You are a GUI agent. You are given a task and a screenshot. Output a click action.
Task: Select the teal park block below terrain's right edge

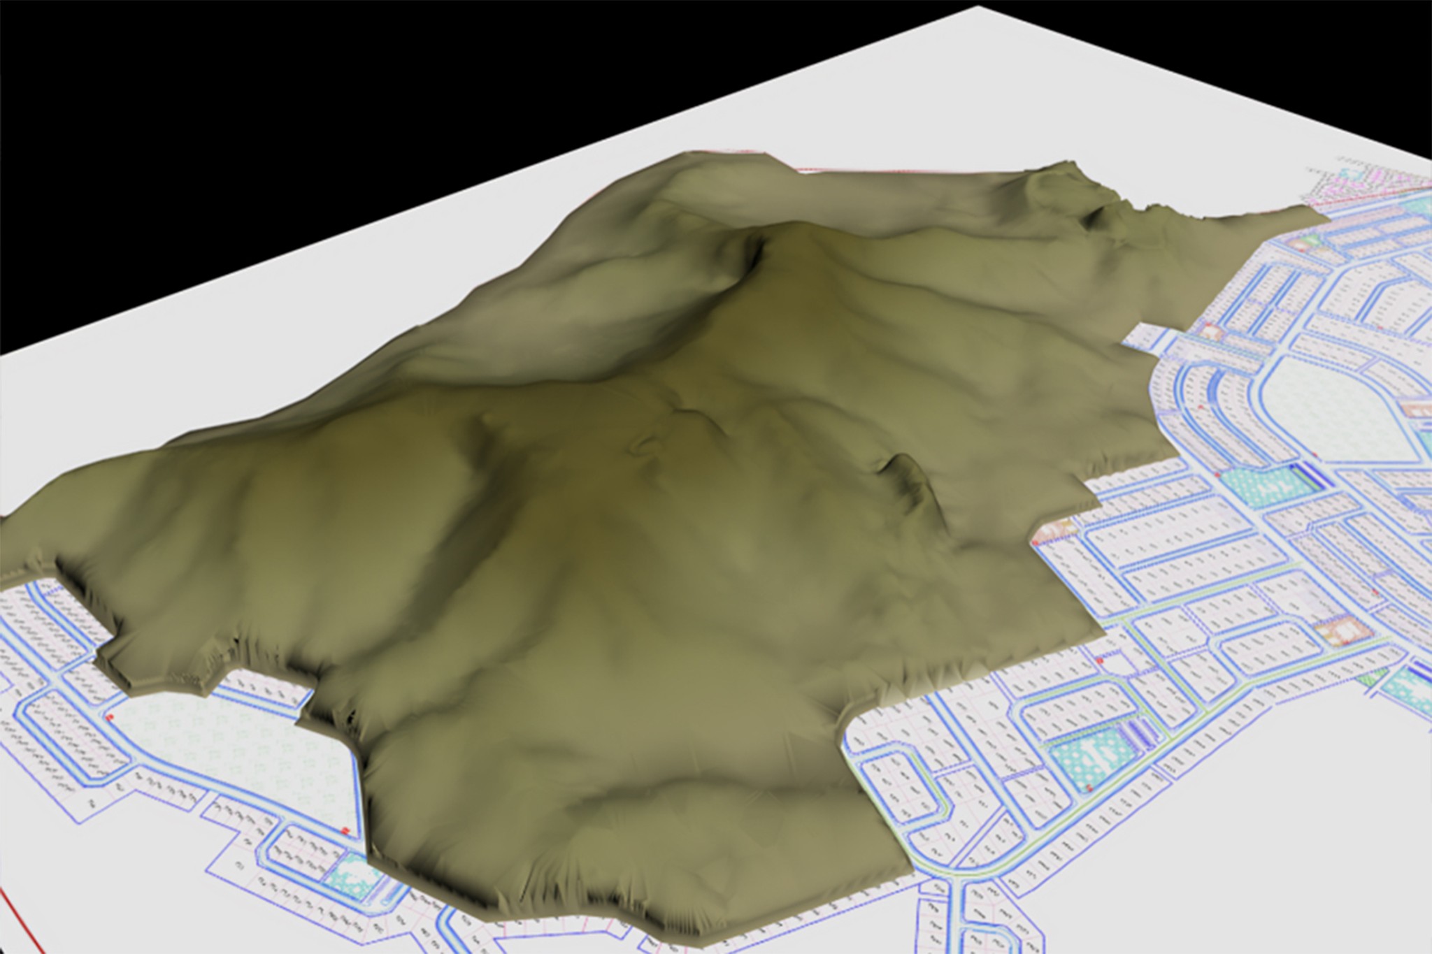pos(1091,760)
